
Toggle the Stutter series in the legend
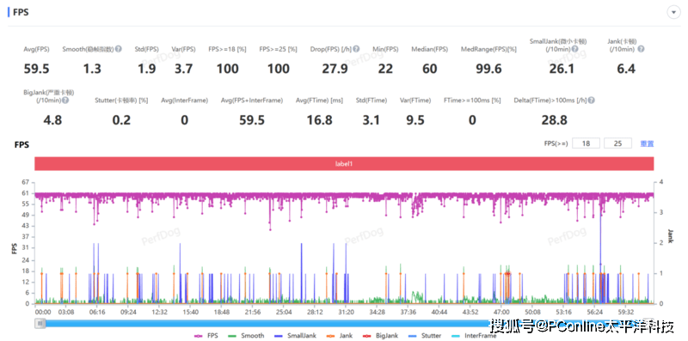pyautogui.click(x=424, y=336)
